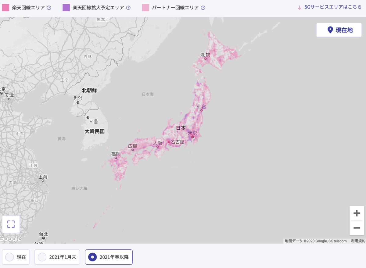Click the 黄海 sea label
366x268 pixels.
point(62,138)
